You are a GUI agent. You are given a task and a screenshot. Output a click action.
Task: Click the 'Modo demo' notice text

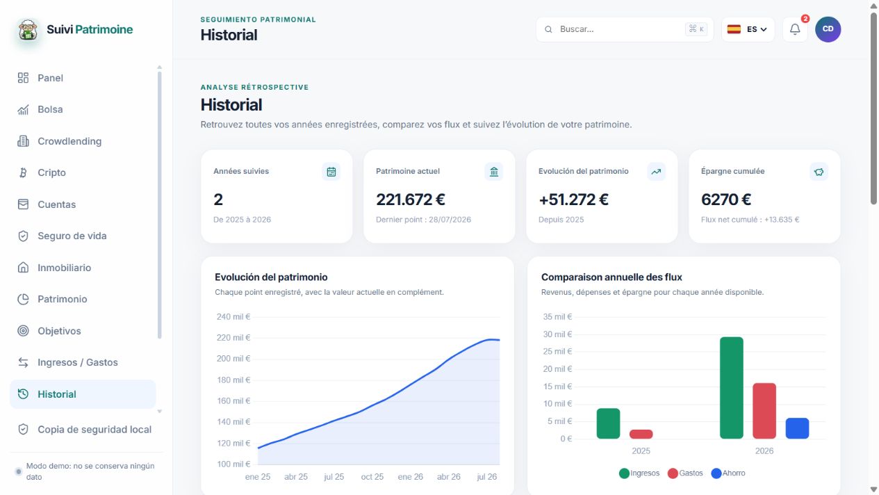90,471
